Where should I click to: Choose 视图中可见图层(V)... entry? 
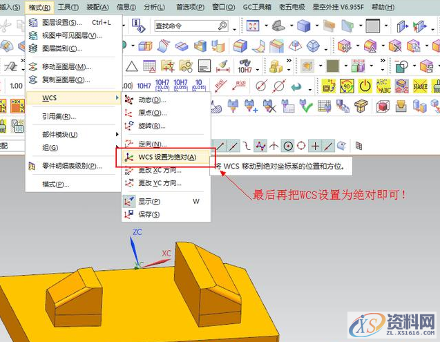tap(73, 36)
